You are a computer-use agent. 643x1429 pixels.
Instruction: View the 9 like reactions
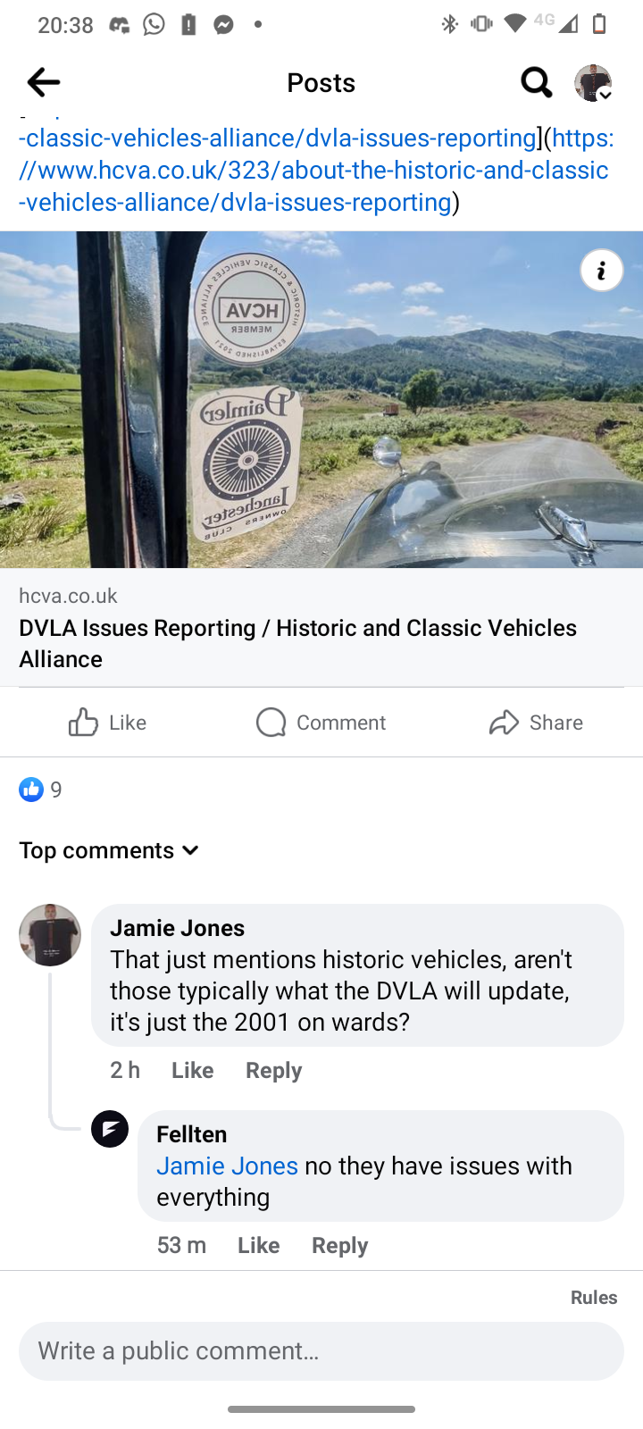tap(40, 790)
